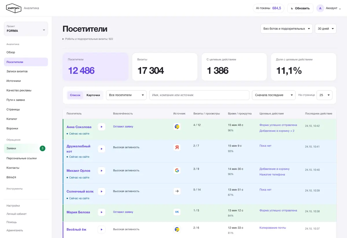The width and height of the screenshot is (347, 238).
Task: Open Источники in the sidebar
Action: point(26,81)
